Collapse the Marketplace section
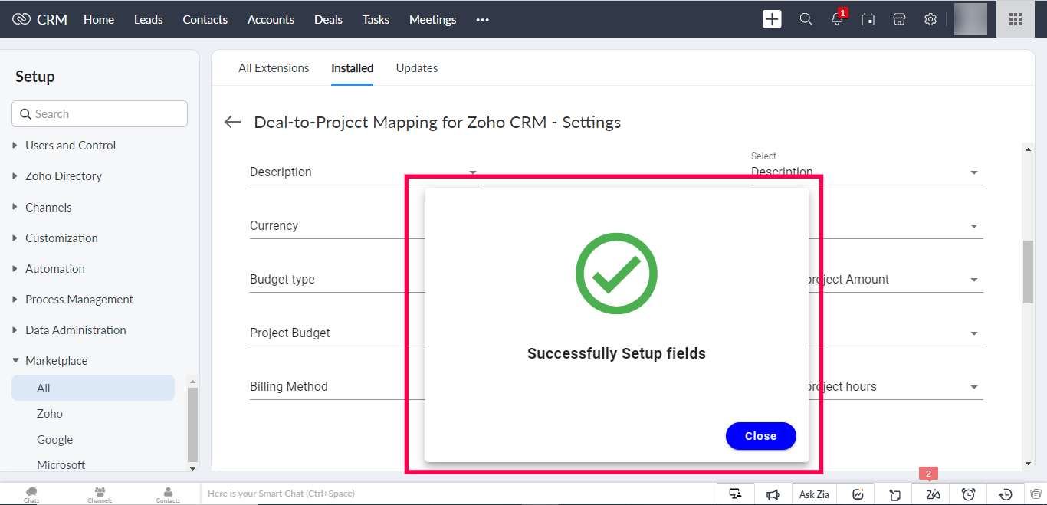Screen dimensions: 1047x505 pyautogui.click(x=57, y=361)
